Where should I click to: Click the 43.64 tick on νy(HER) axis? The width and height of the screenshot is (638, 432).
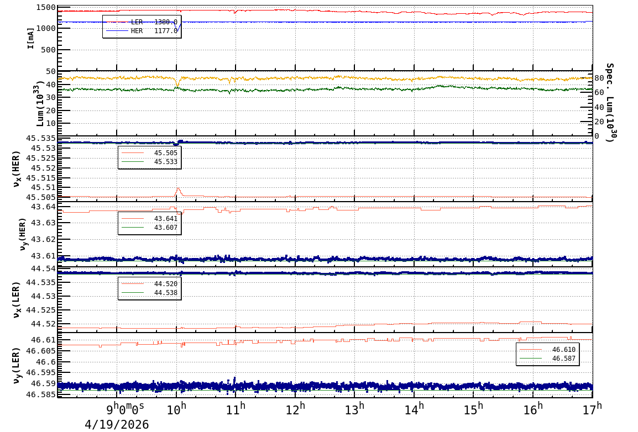point(44,207)
